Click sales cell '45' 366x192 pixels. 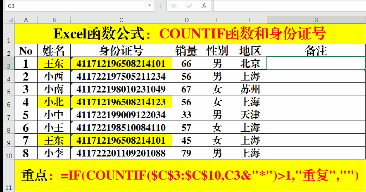click(186, 140)
